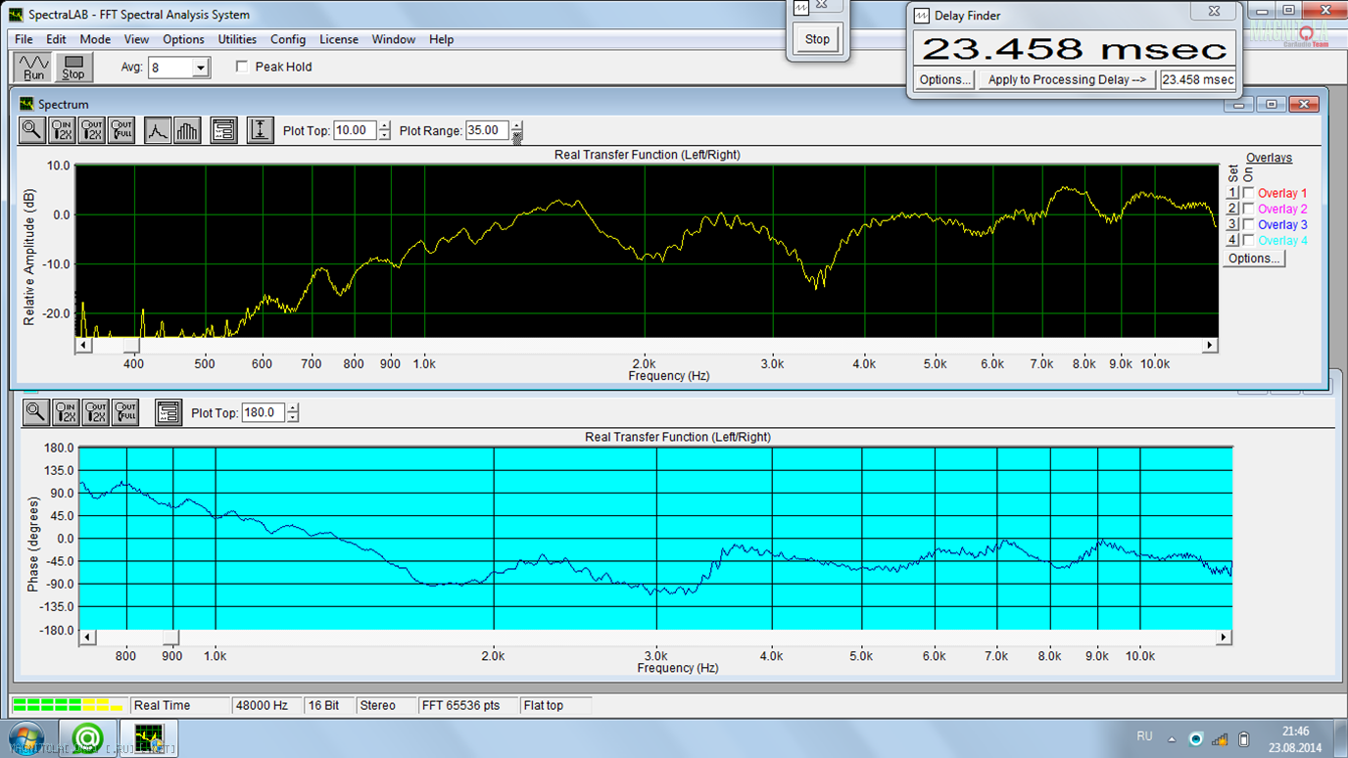Viewport: 1348px width, 758px height.
Task: Open the Options menu
Action: click(x=183, y=39)
